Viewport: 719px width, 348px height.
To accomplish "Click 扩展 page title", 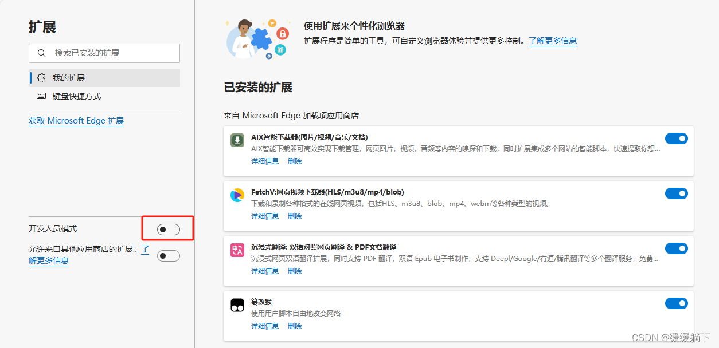I will 42,27.
